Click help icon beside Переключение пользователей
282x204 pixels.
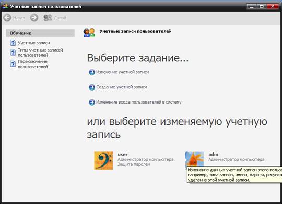[x=13, y=64]
